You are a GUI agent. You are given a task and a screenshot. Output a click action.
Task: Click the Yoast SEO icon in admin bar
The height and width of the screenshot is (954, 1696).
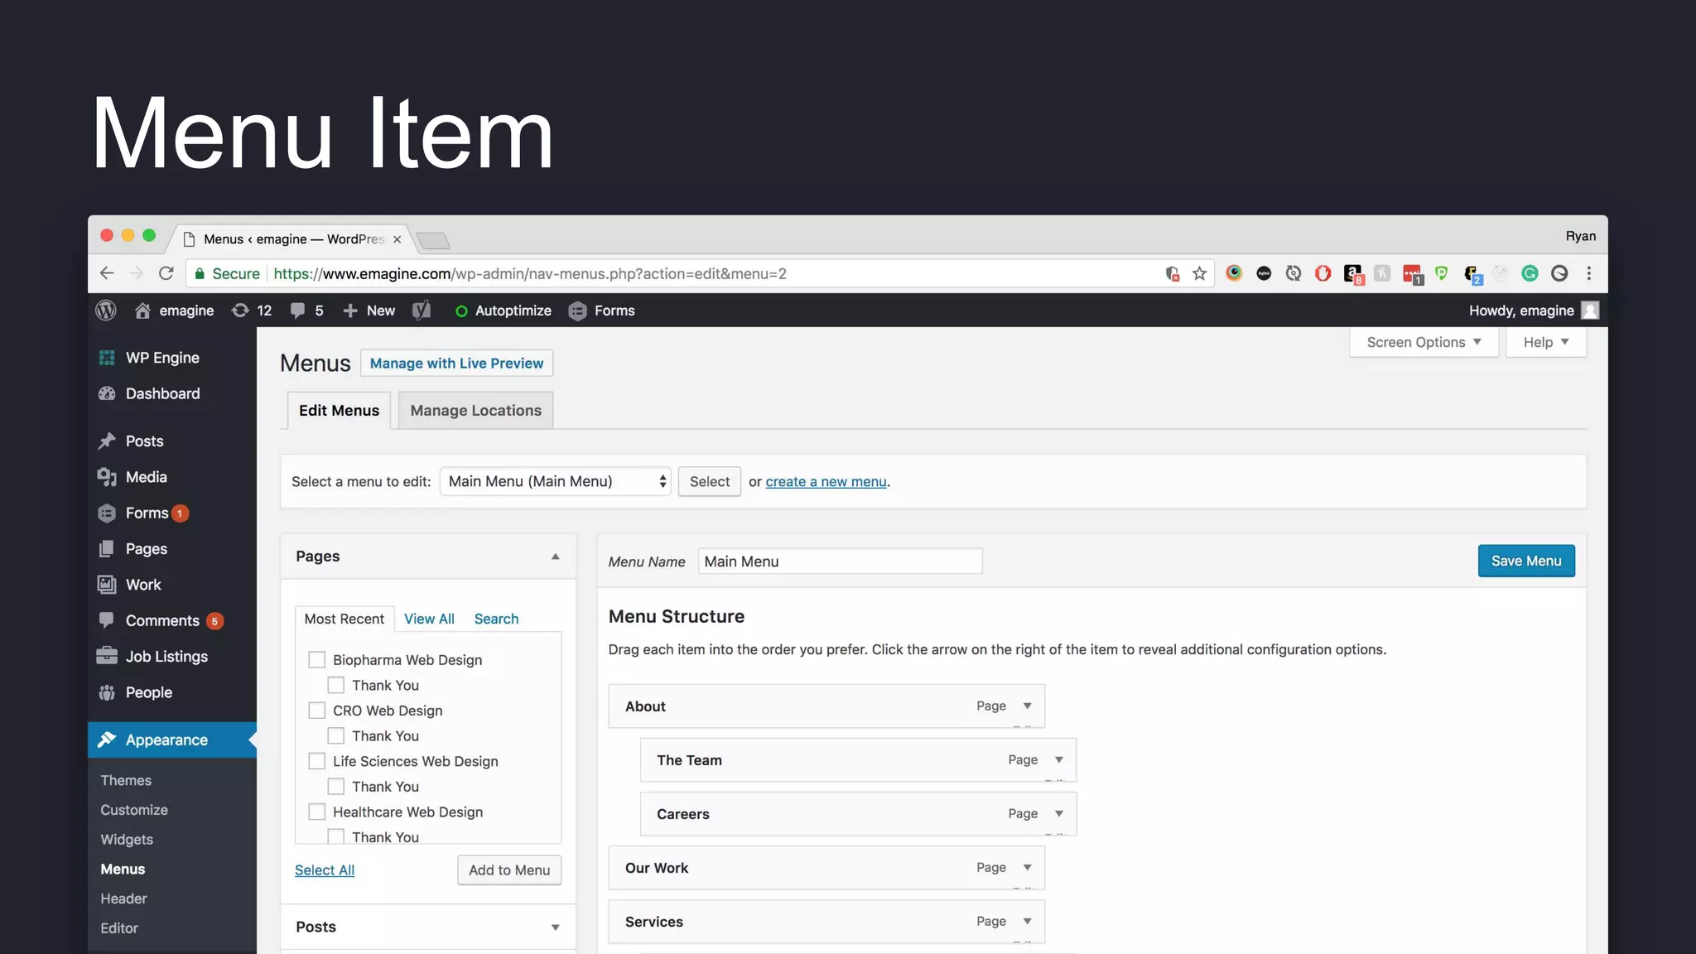click(422, 311)
